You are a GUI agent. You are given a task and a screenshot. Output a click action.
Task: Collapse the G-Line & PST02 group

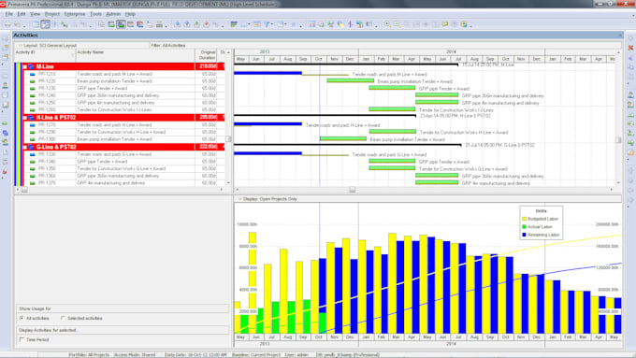[x=25, y=147]
